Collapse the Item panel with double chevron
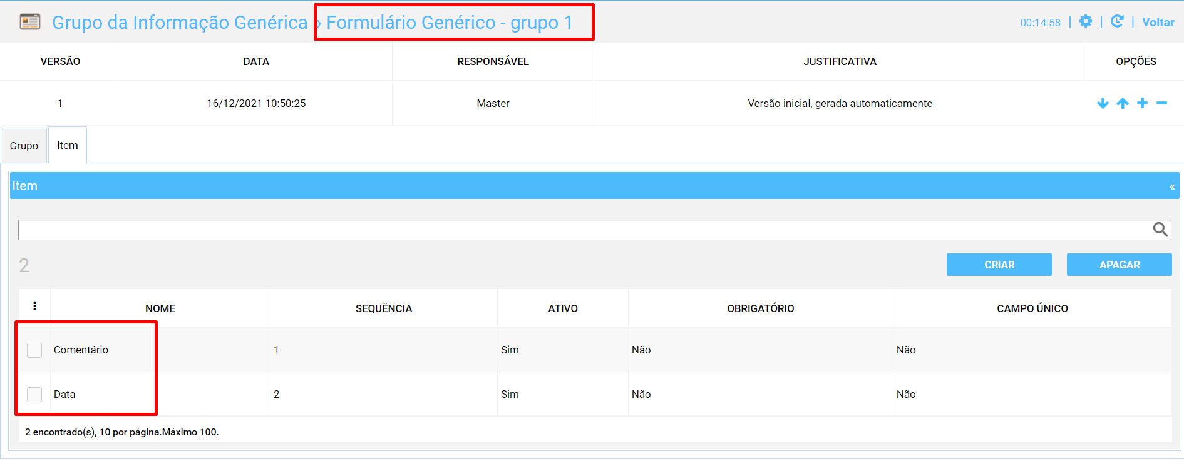Screen dimensions: 1184x461 1172,186
